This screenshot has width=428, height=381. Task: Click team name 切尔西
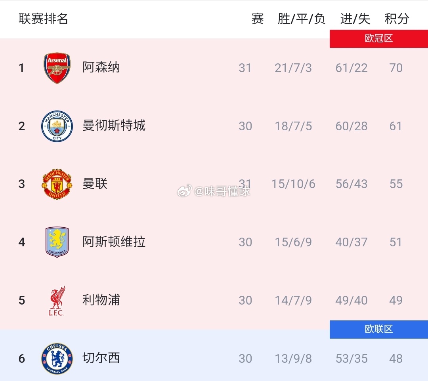[x=101, y=358]
